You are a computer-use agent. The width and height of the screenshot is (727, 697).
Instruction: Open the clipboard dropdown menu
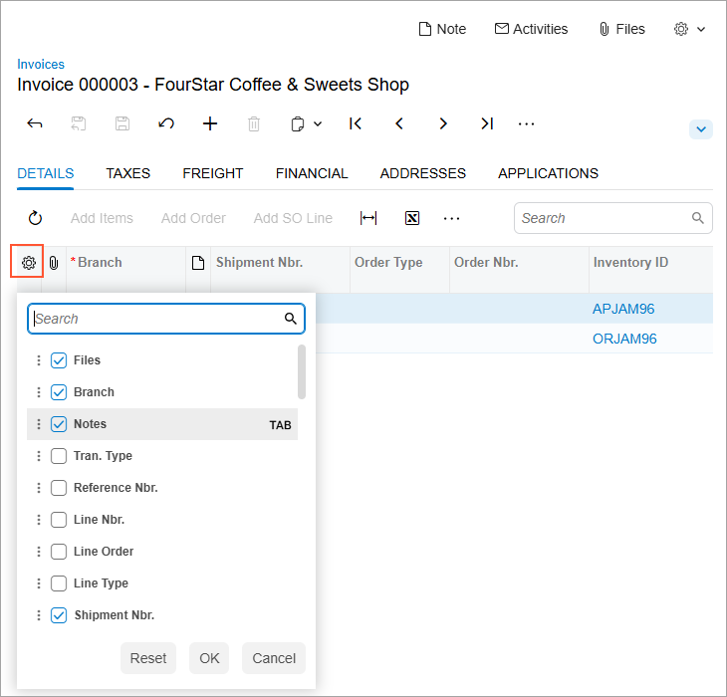click(306, 123)
